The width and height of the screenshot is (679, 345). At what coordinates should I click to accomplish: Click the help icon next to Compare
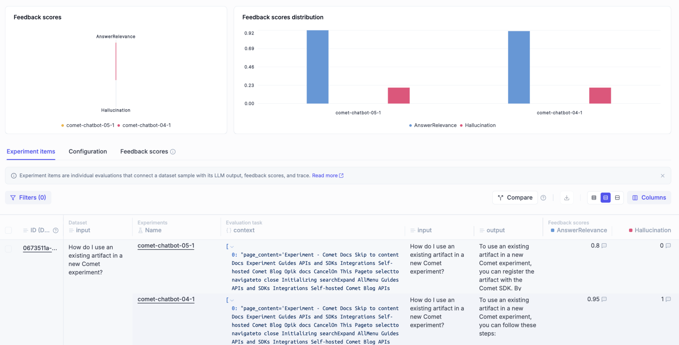pos(543,197)
